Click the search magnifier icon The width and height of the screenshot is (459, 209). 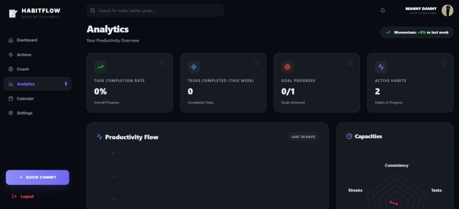click(x=92, y=11)
